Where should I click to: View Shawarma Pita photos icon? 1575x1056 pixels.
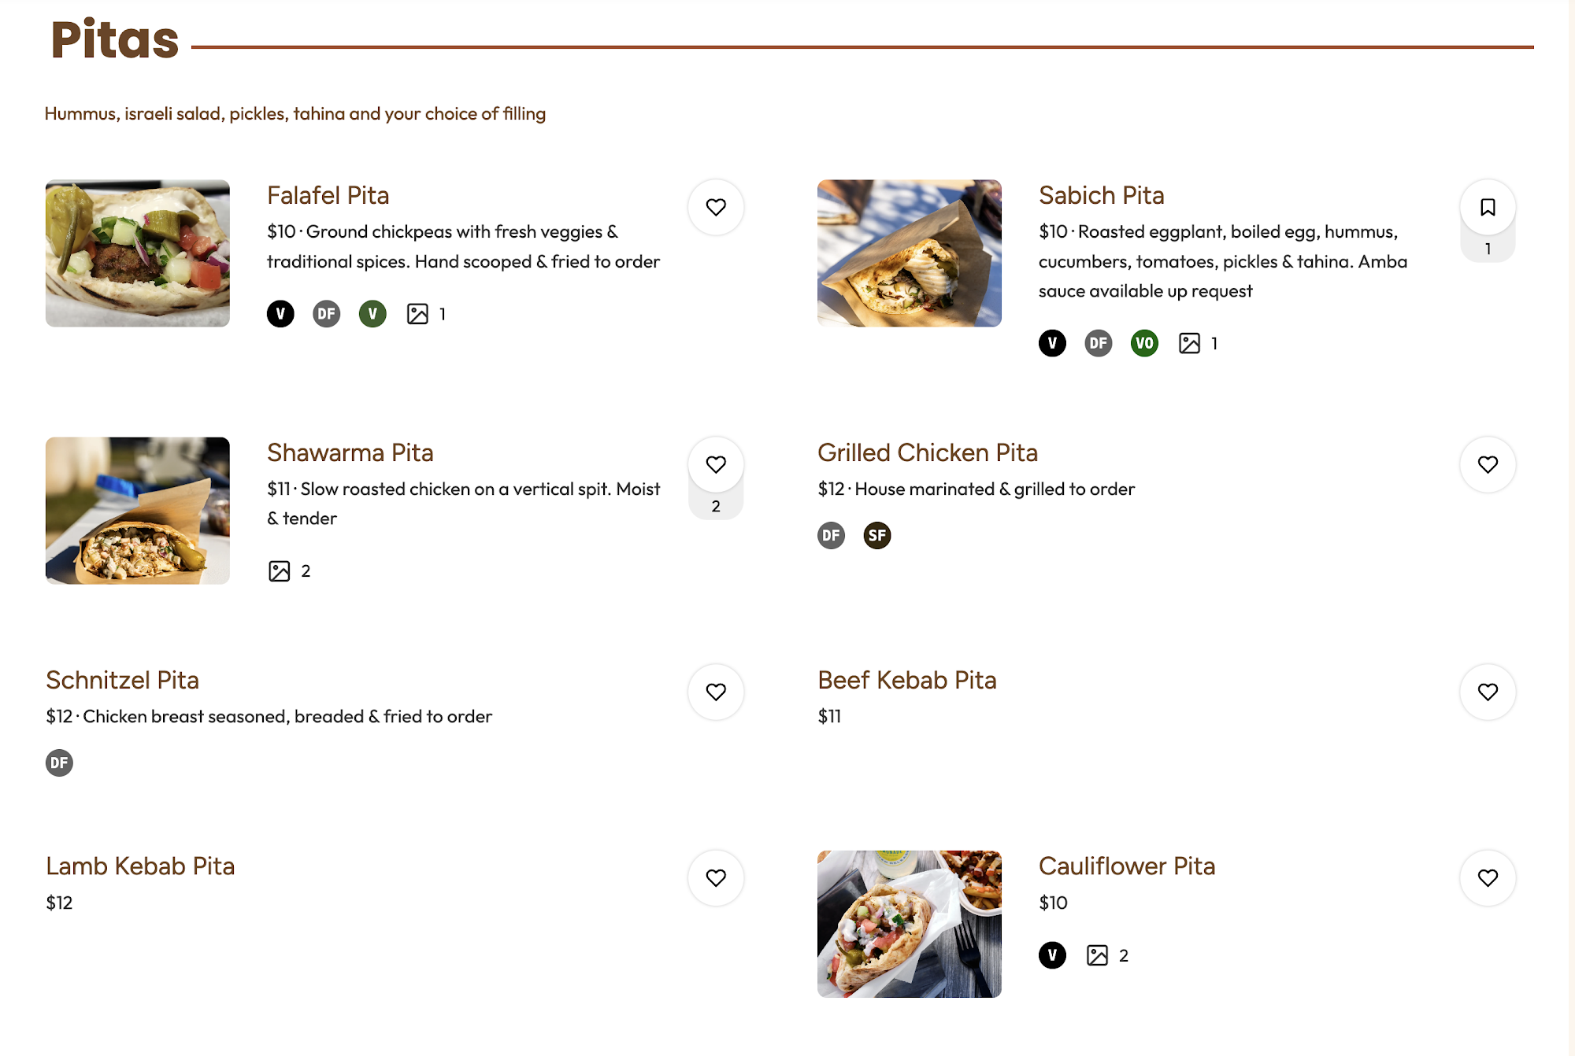pos(280,571)
